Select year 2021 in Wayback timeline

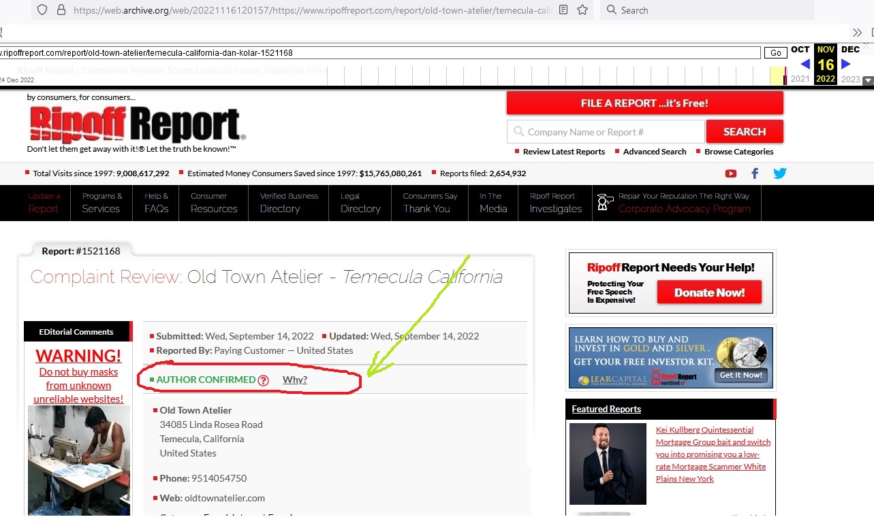point(800,79)
